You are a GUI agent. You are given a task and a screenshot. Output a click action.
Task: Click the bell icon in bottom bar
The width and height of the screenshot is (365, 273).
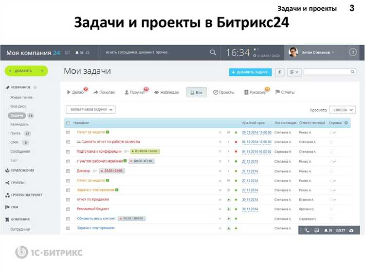[x=326, y=230]
